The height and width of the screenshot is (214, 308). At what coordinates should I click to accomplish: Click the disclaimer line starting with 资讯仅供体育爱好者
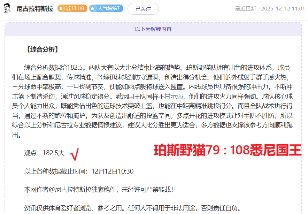[132, 208]
